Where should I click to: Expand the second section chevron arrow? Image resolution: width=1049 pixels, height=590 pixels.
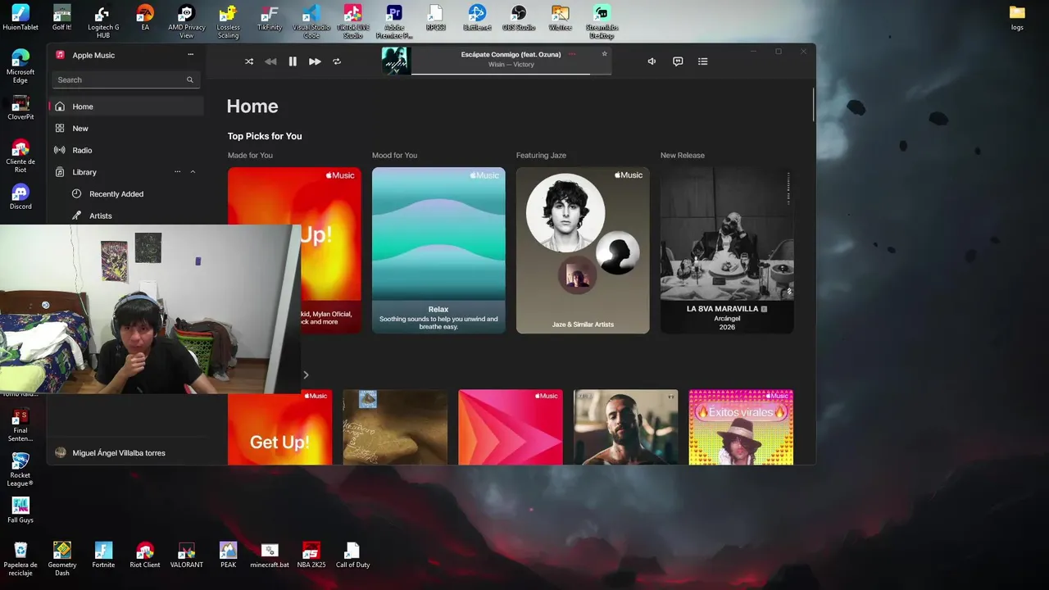[x=306, y=374]
